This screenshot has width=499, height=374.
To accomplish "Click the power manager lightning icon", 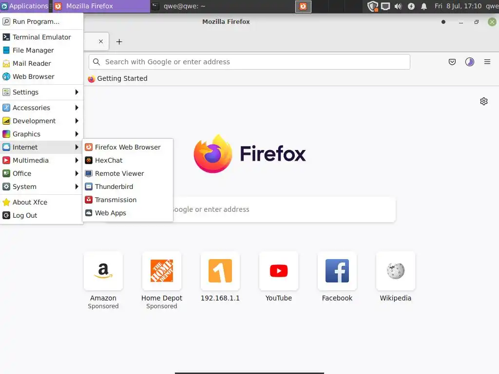I will tap(411, 6).
